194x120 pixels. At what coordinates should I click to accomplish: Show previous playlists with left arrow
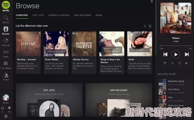(145, 26)
